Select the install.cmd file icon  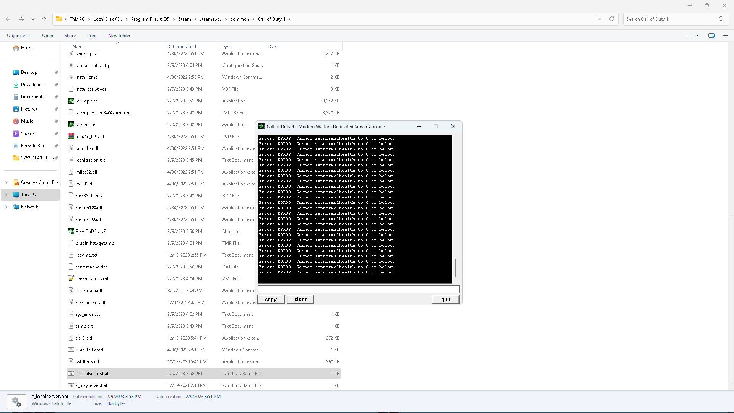[71, 77]
